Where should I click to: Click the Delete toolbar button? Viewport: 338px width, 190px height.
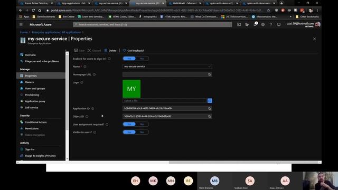[x=110, y=51]
